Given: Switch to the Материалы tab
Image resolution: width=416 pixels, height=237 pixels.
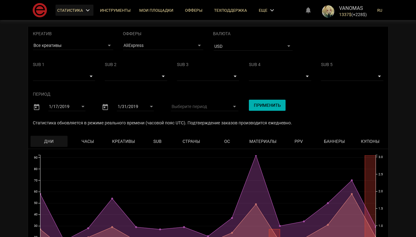Looking at the screenshot, I should click(263, 141).
